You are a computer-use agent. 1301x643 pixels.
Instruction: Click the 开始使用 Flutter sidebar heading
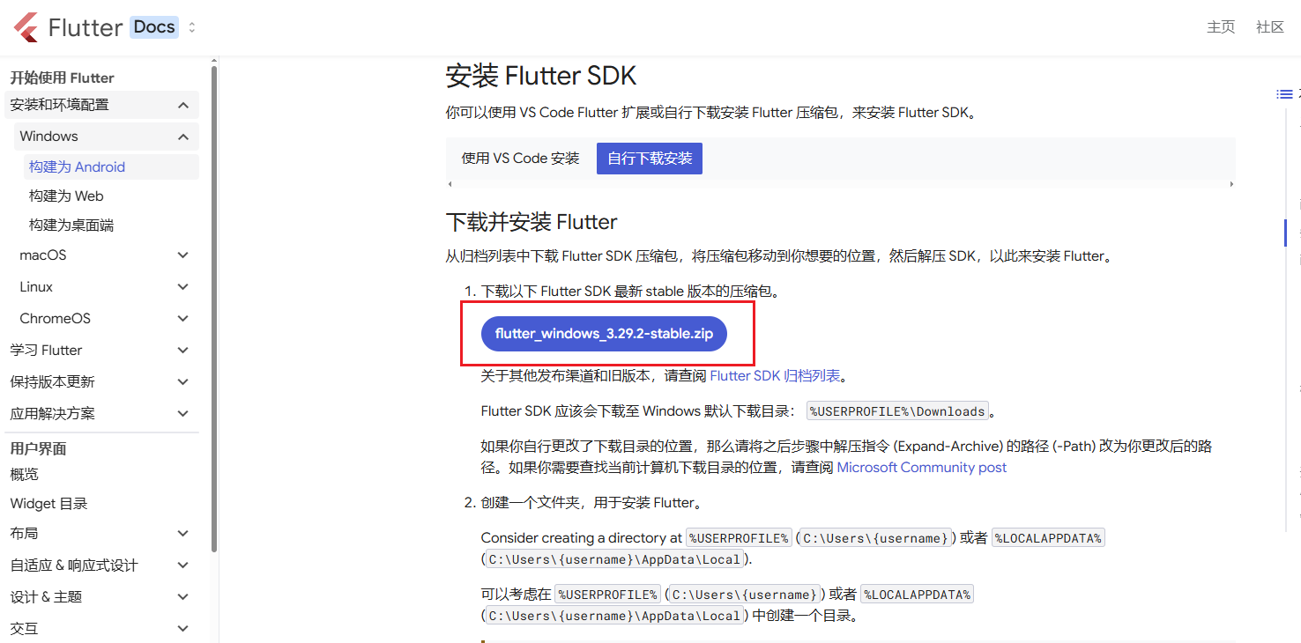point(63,78)
